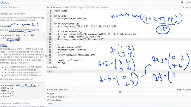Click the numpy.array definition on line 7
The width and height of the screenshot is (191, 107).
click(87, 26)
